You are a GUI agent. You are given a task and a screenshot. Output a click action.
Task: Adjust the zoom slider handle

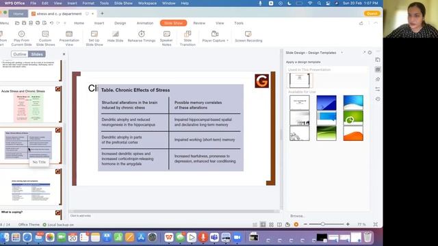322,224
